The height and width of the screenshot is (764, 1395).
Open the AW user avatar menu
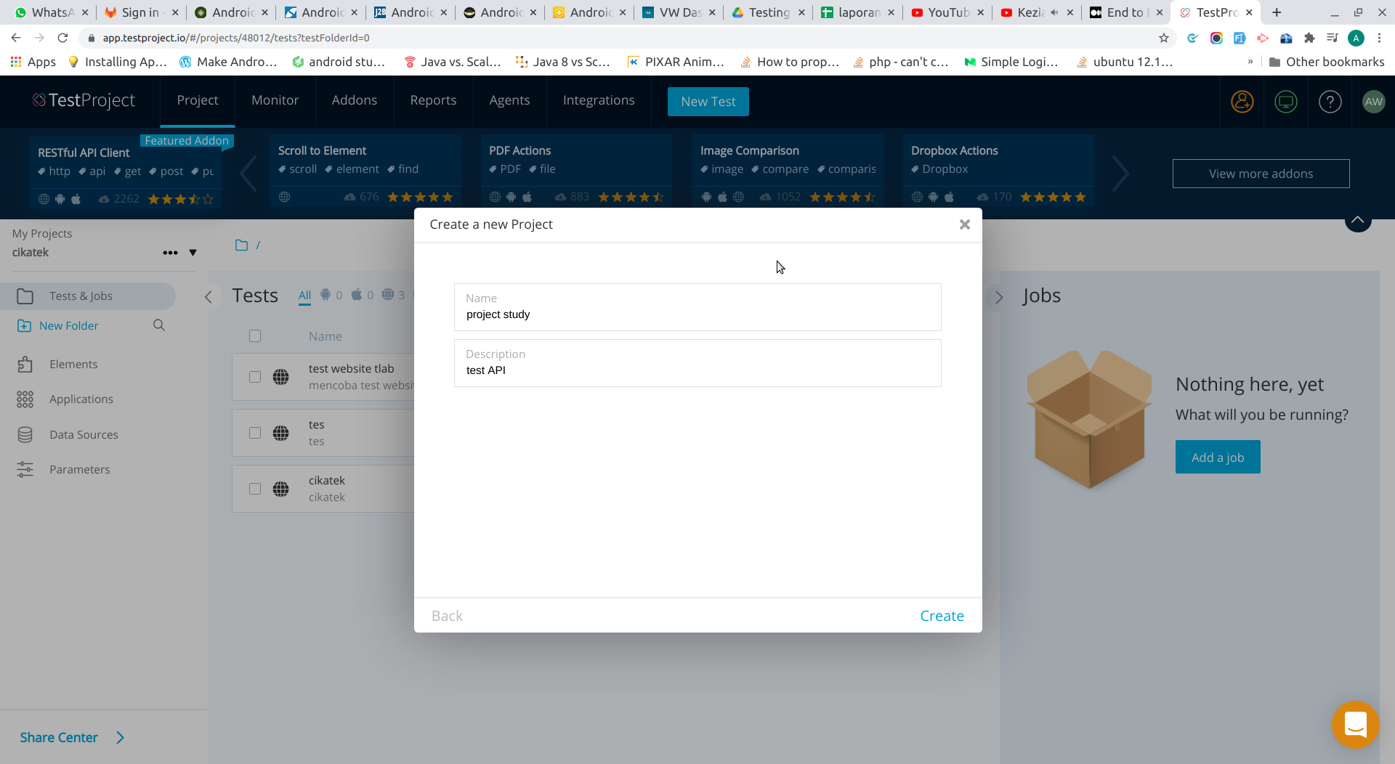(1374, 102)
